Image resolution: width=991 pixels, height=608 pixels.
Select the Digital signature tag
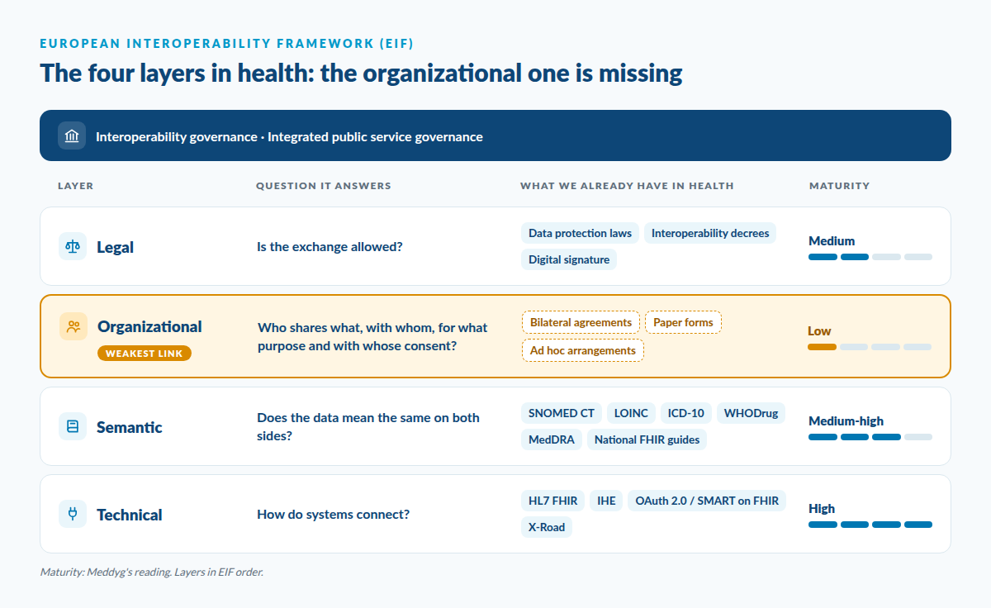tap(569, 259)
